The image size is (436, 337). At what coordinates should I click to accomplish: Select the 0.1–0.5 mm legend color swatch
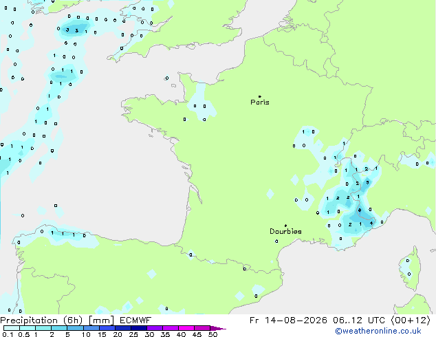click(x=12, y=328)
